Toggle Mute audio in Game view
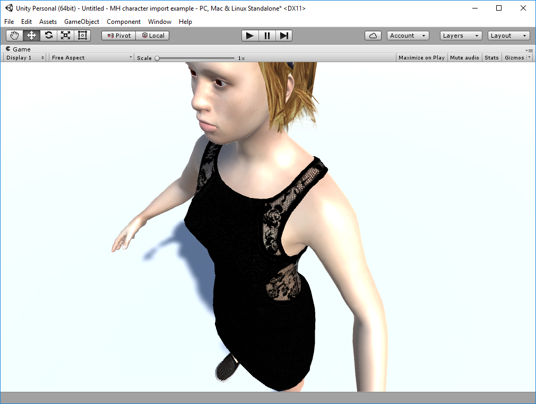 click(x=464, y=57)
